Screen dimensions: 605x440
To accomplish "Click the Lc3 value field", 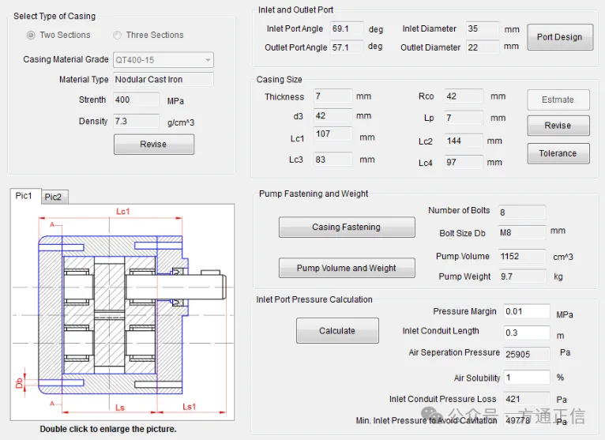I will [x=333, y=160].
